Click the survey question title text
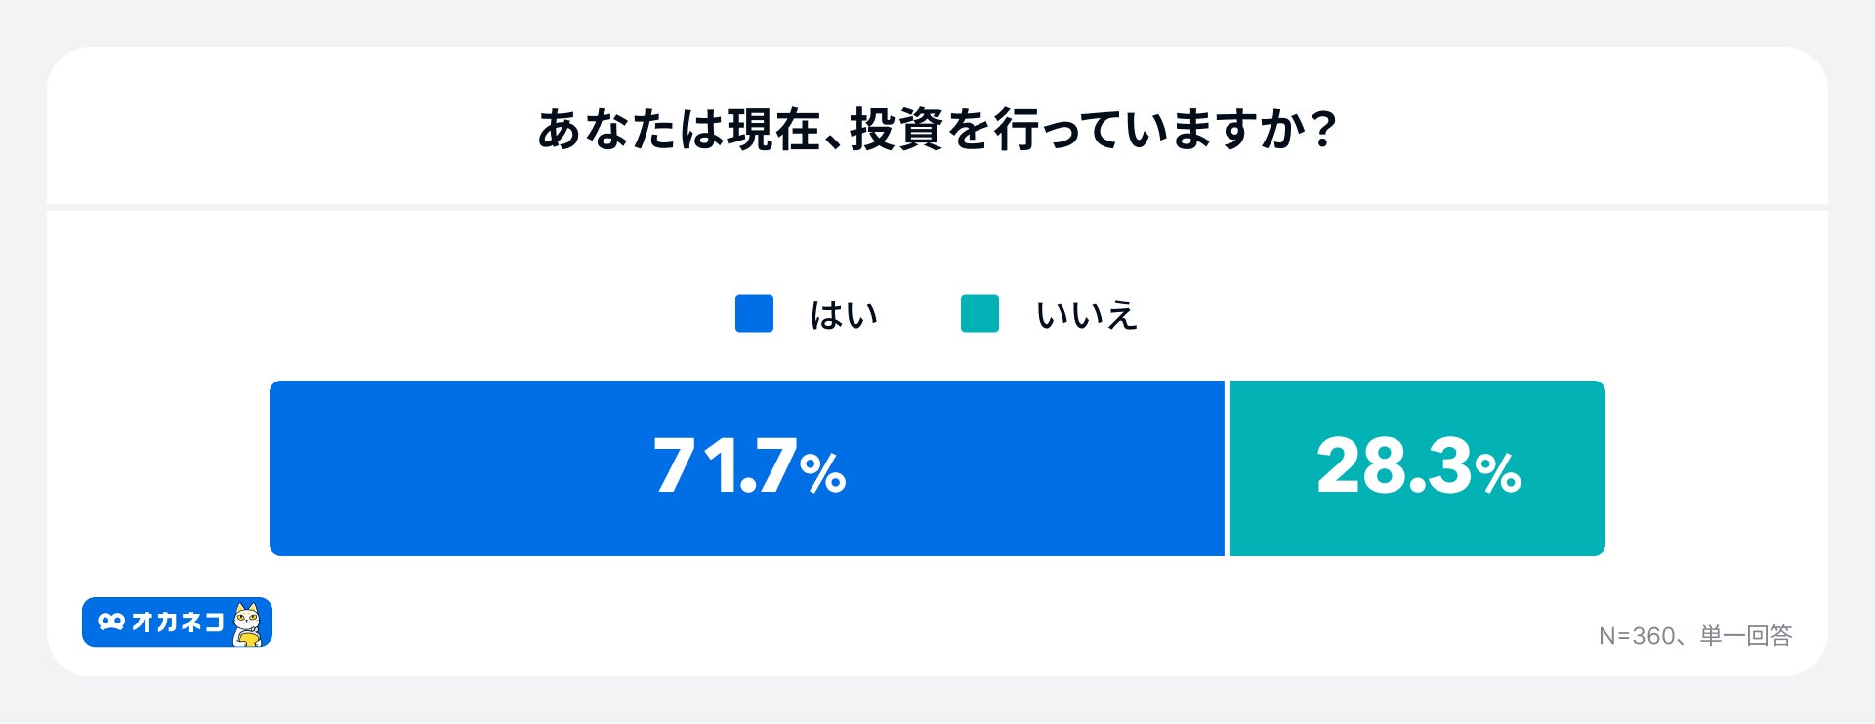 pyautogui.click(x=937, y=130)
